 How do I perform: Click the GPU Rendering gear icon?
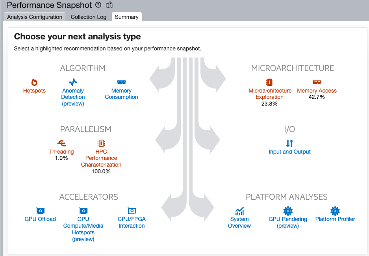click(288, 211)
